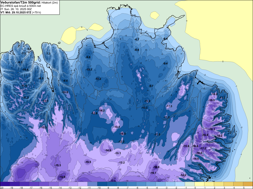This screenshot has width=253, height=189.
Task: Select the -8.5 temperature label
Action: (41, 79)
